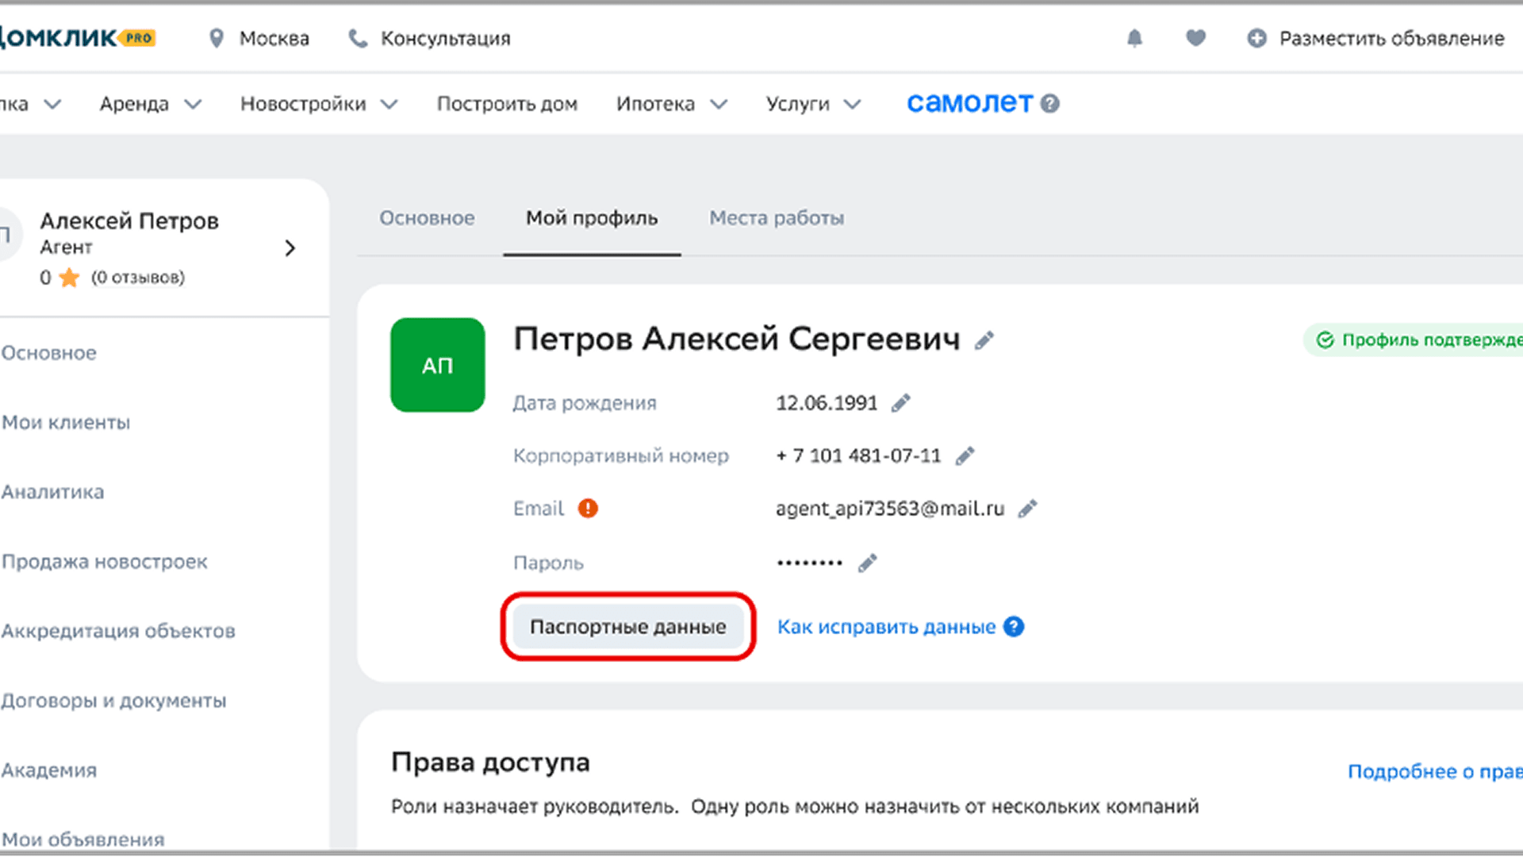Edit full name with pencil icon
This screenshot has height=857, width=1523.
[984, 341]
